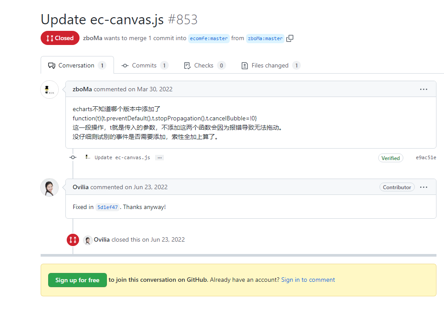Open the 'Update ec-canvas.js' commit message link
Screen dimensions: 444x310
[122, 158]
